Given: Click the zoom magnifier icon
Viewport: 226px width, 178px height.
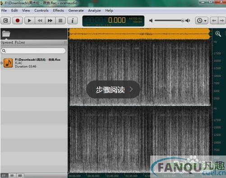Looking at the screenshot, I should [x=218, y=34].
